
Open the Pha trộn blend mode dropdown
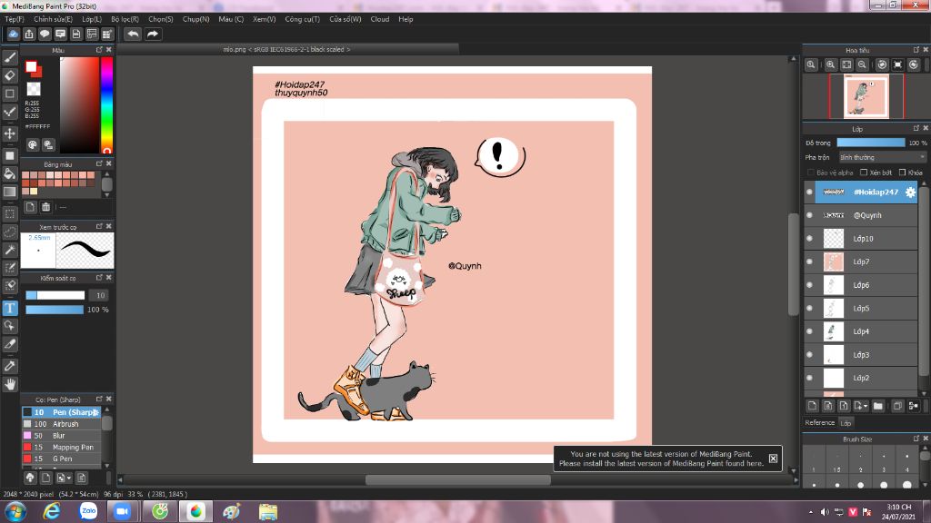click(x=882, y=157)
